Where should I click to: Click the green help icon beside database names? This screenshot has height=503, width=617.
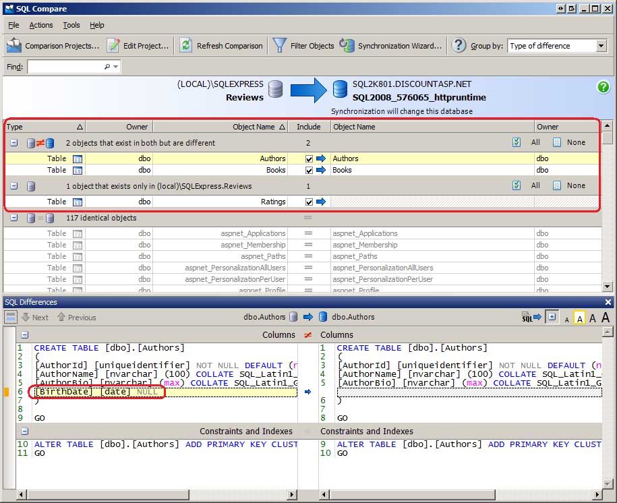pos(603,87)
